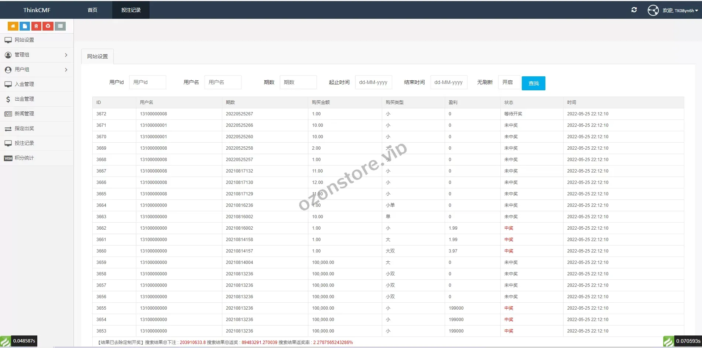Image resolution: width=702 pixels, height=348 pixels.
Task: Expand the 用户组 sidebar submenu
Action: tap(36, 70)
